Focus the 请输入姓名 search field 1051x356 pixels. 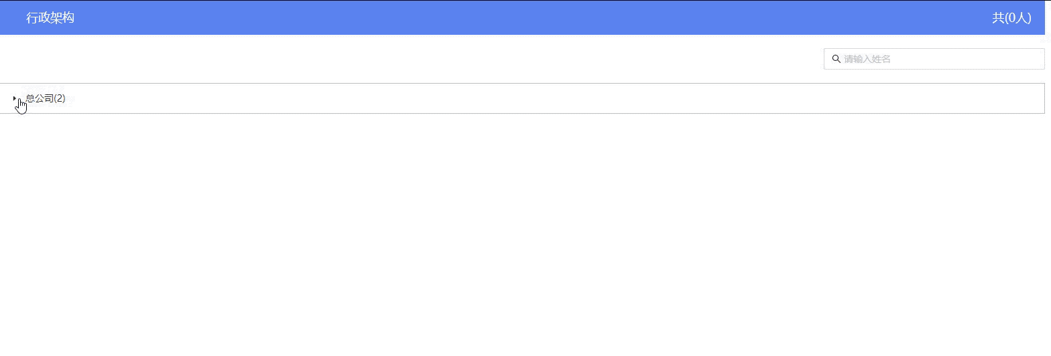click(x=934, y=59)
